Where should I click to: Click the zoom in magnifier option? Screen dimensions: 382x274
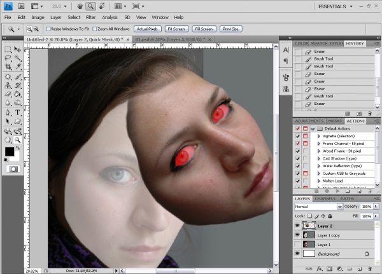(x=29, y=29)
